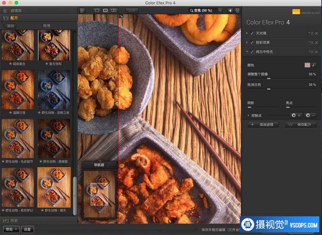Open 粉彩效果 filter options menu

click(311, 42)
